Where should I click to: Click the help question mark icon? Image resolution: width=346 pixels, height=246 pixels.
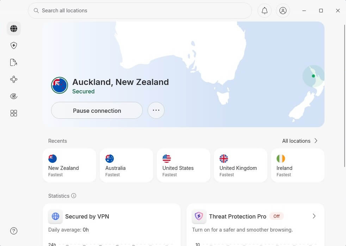[x=13, y=231]
